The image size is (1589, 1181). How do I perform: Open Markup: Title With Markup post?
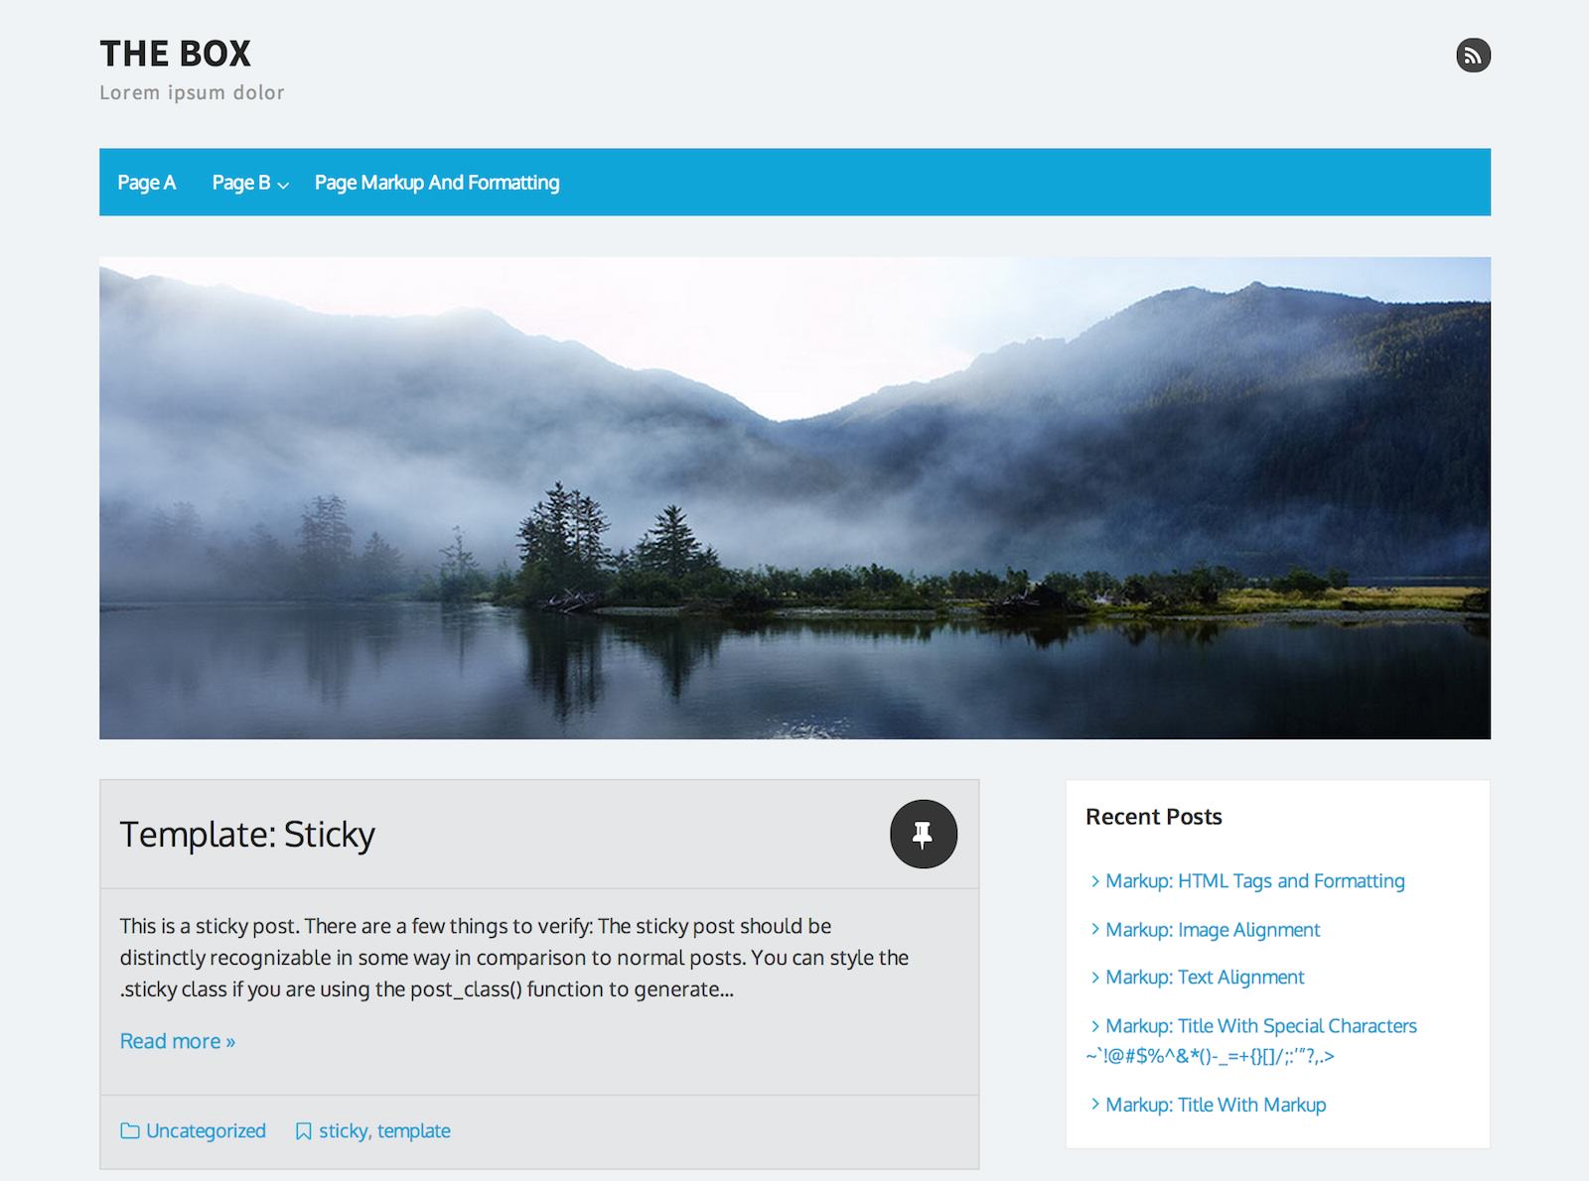1216,1105
